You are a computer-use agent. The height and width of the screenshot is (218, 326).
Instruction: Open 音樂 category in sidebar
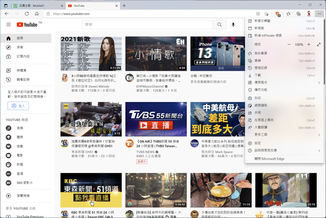pyautogui.click(x=26, y=128)
